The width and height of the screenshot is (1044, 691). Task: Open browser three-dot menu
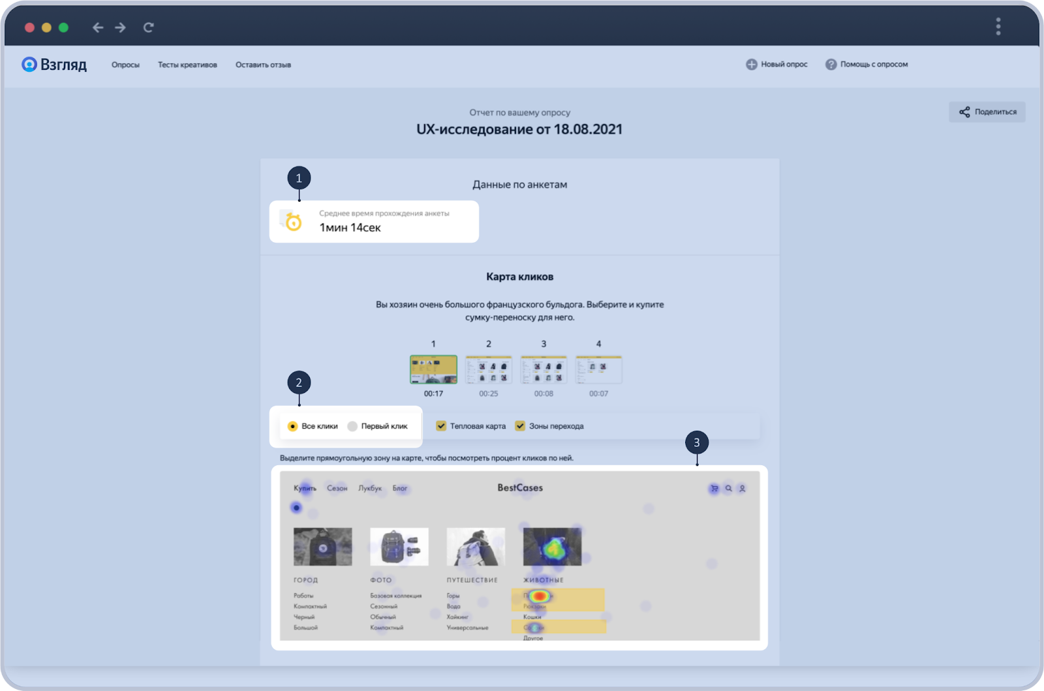(x=998, y=27)
